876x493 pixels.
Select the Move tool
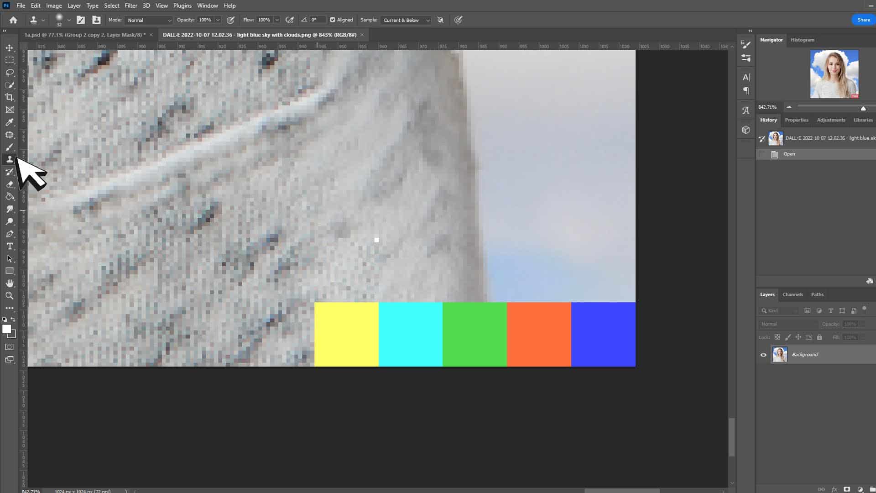pyautogui.click(x=9, y=47)
